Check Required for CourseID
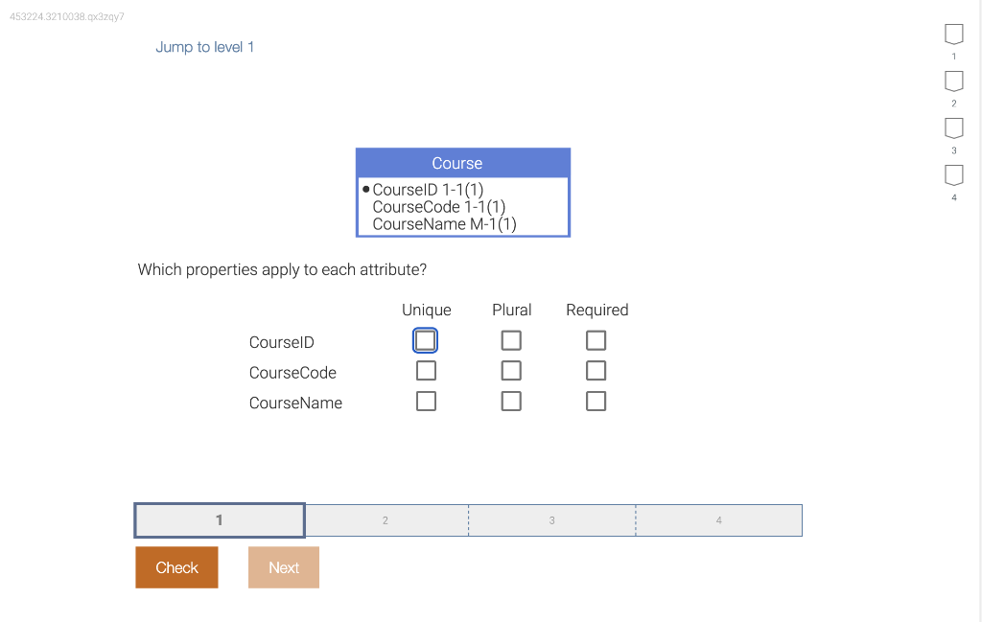This screenshot has width=982, height=622. (x=596, y=340)
